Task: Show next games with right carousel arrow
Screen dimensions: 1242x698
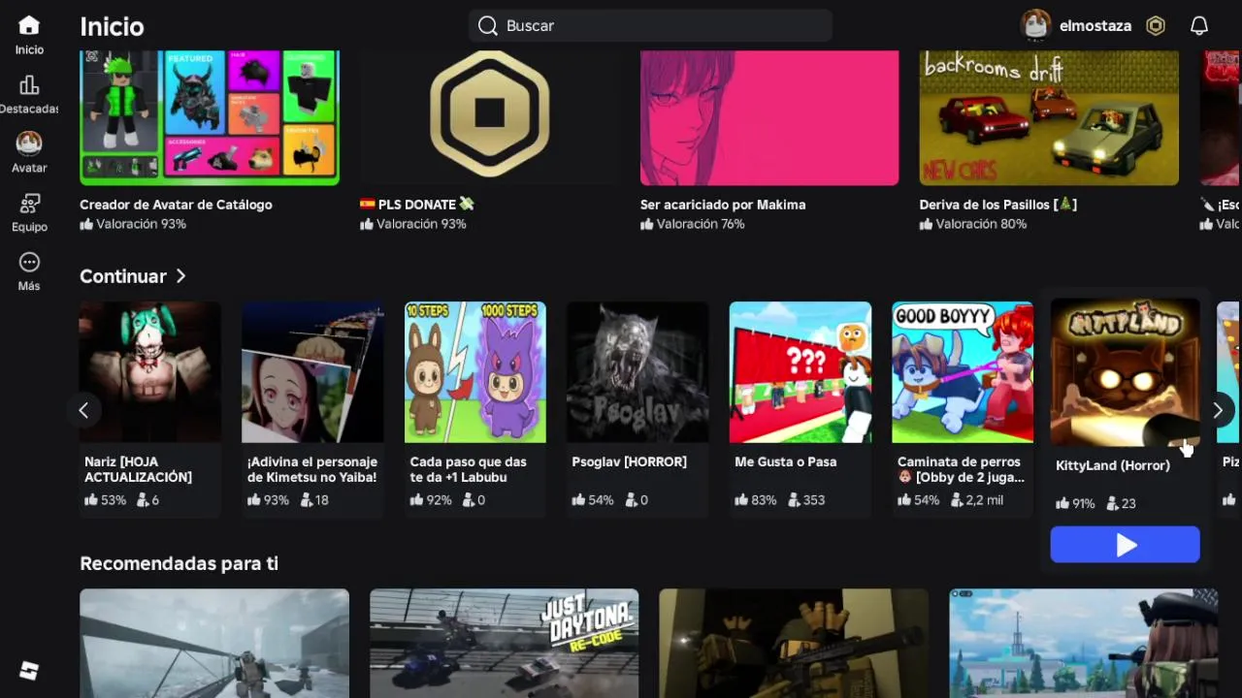Action: 1218,410
